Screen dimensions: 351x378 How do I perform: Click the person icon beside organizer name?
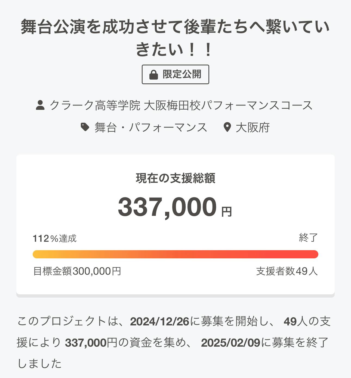tap(40, 105)
